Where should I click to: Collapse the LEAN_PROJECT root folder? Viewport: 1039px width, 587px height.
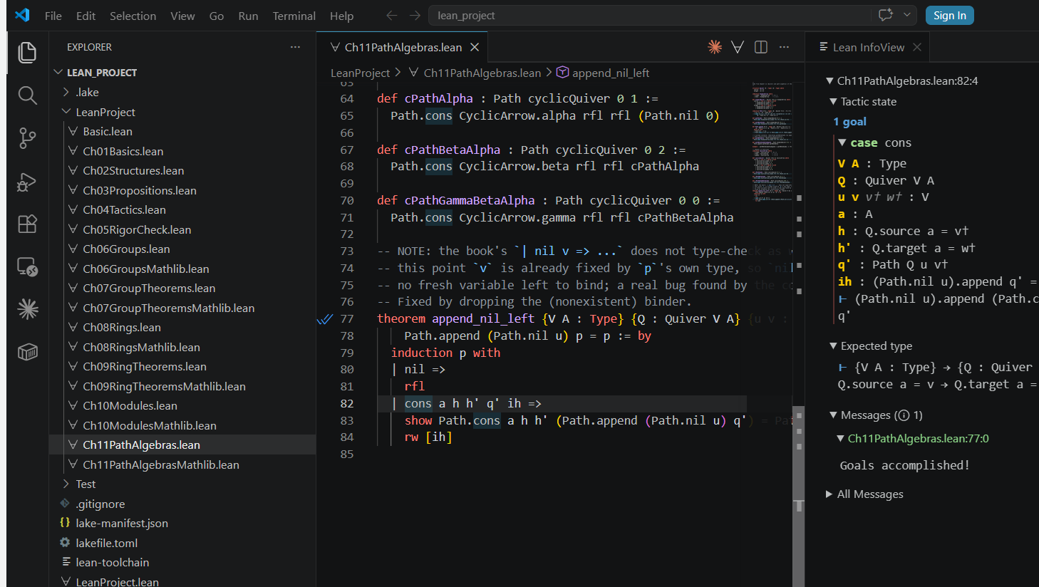click(x=58, y=73)
